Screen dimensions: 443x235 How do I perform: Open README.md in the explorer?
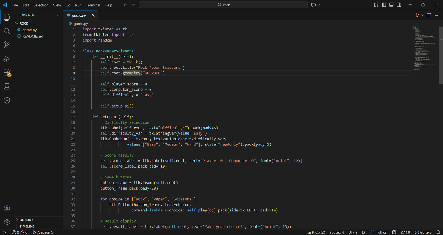point(33,36)
